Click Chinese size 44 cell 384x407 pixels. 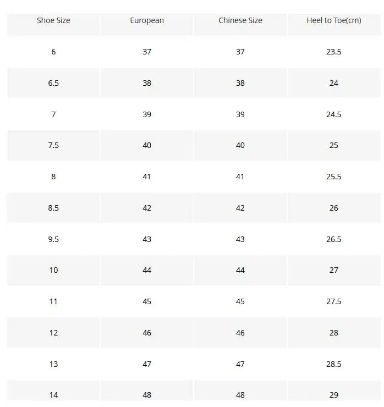click(240, 270)
